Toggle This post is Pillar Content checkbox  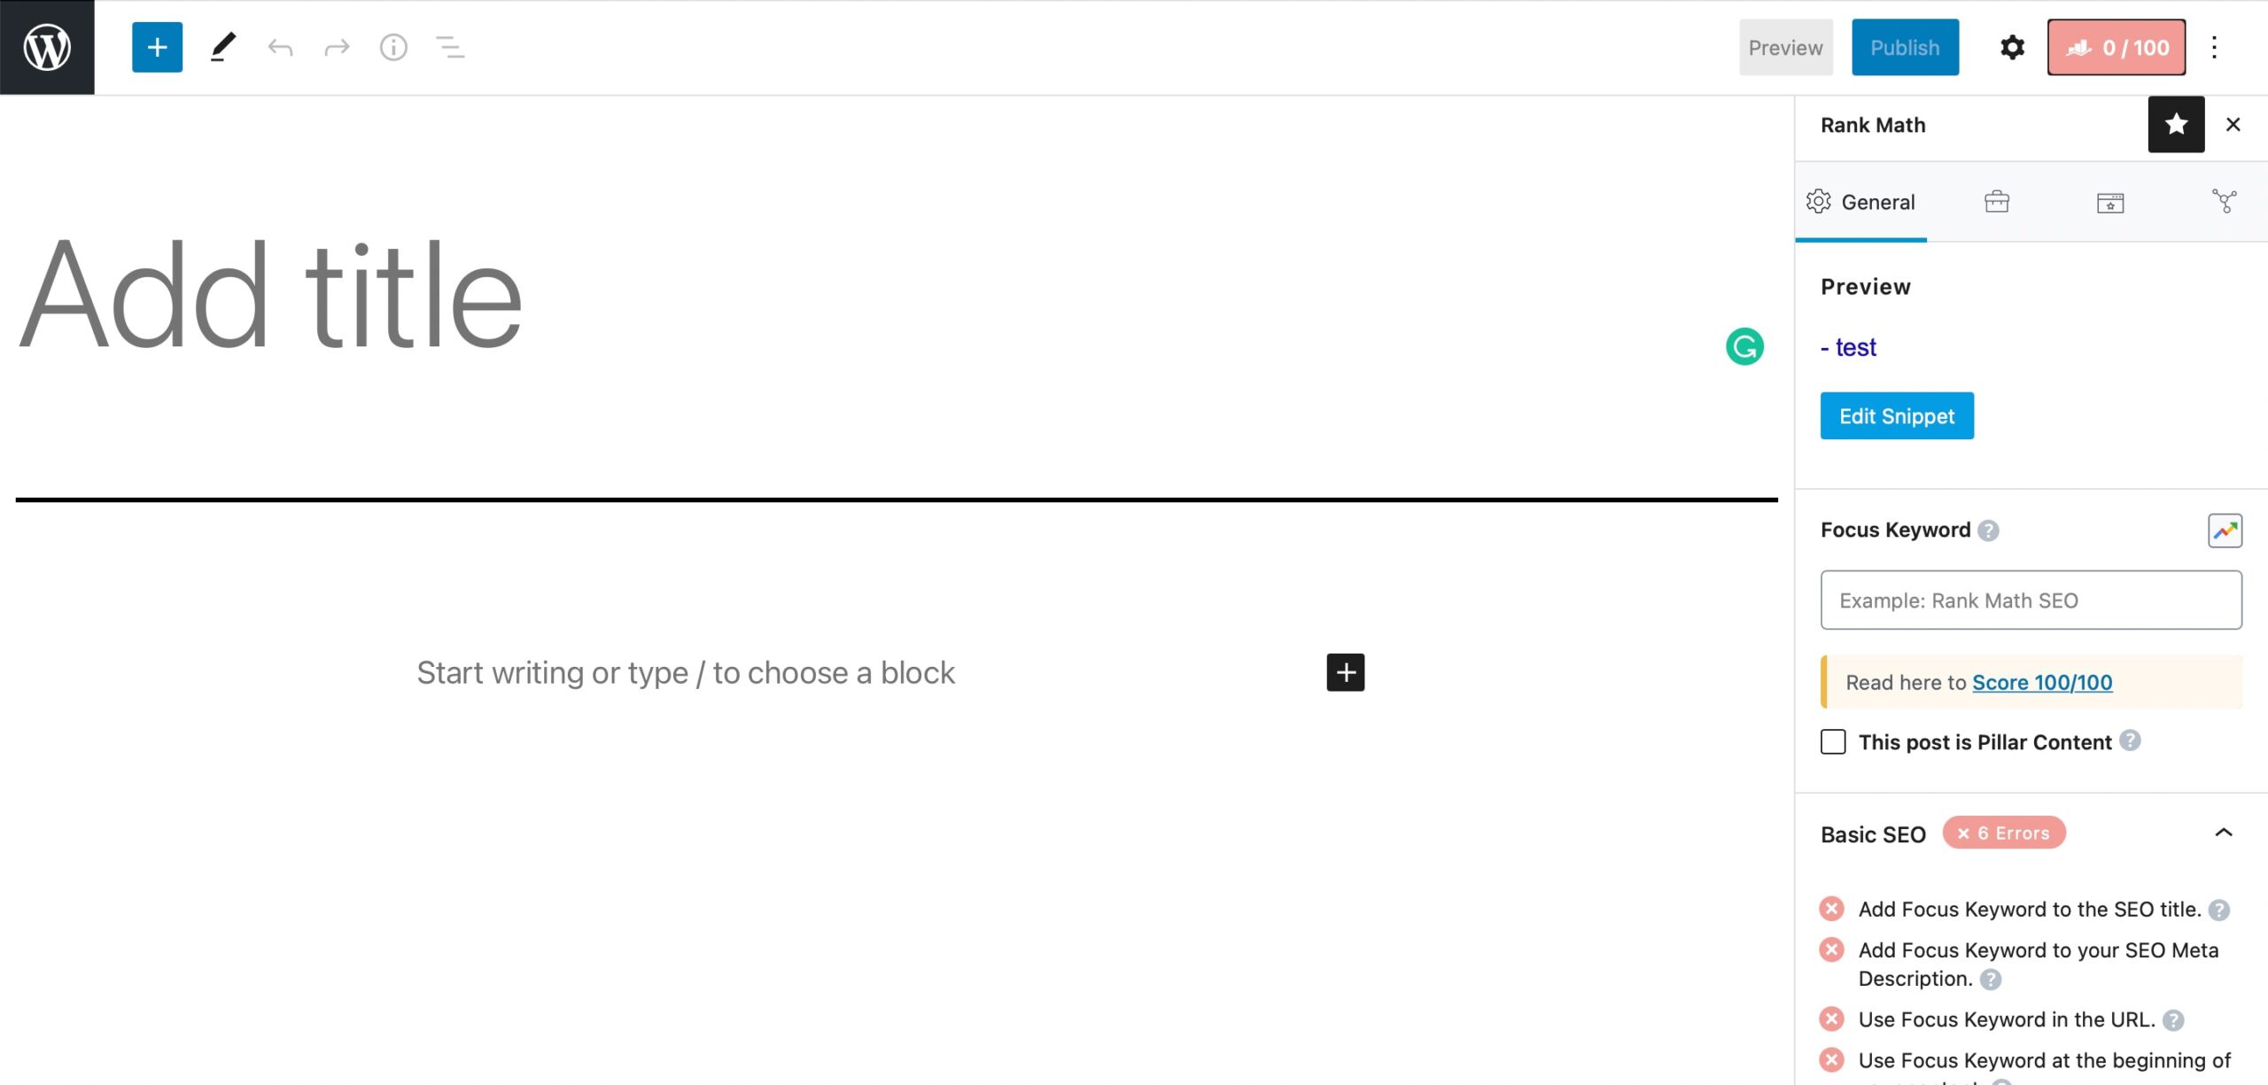[1831, 740]
